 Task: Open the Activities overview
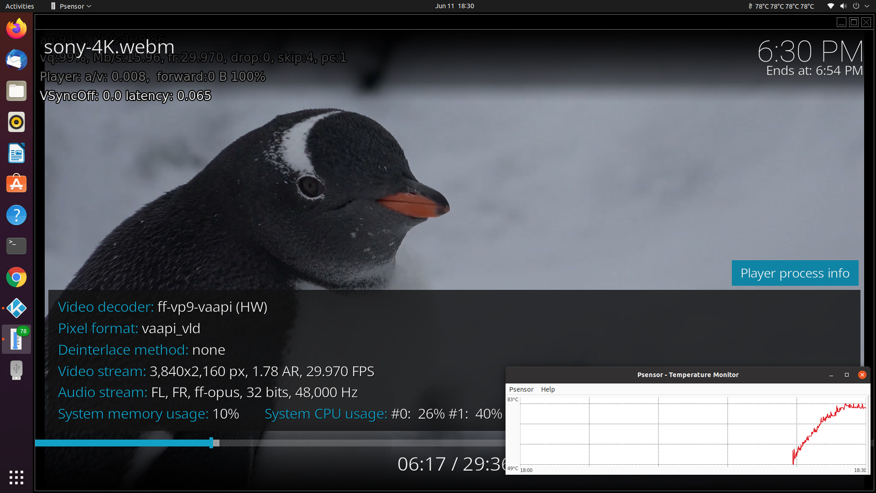pos(20,6)
